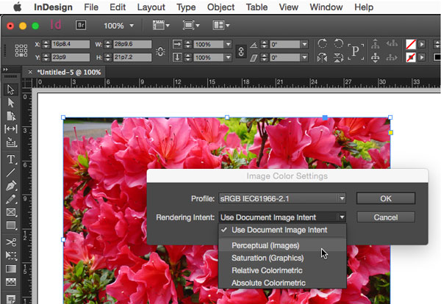Select the Scissors tool
The width and height of the screenshot is (441, 304).
[11, 242]
